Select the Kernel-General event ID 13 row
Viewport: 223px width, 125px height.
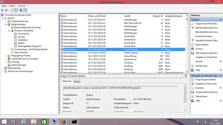122,53
